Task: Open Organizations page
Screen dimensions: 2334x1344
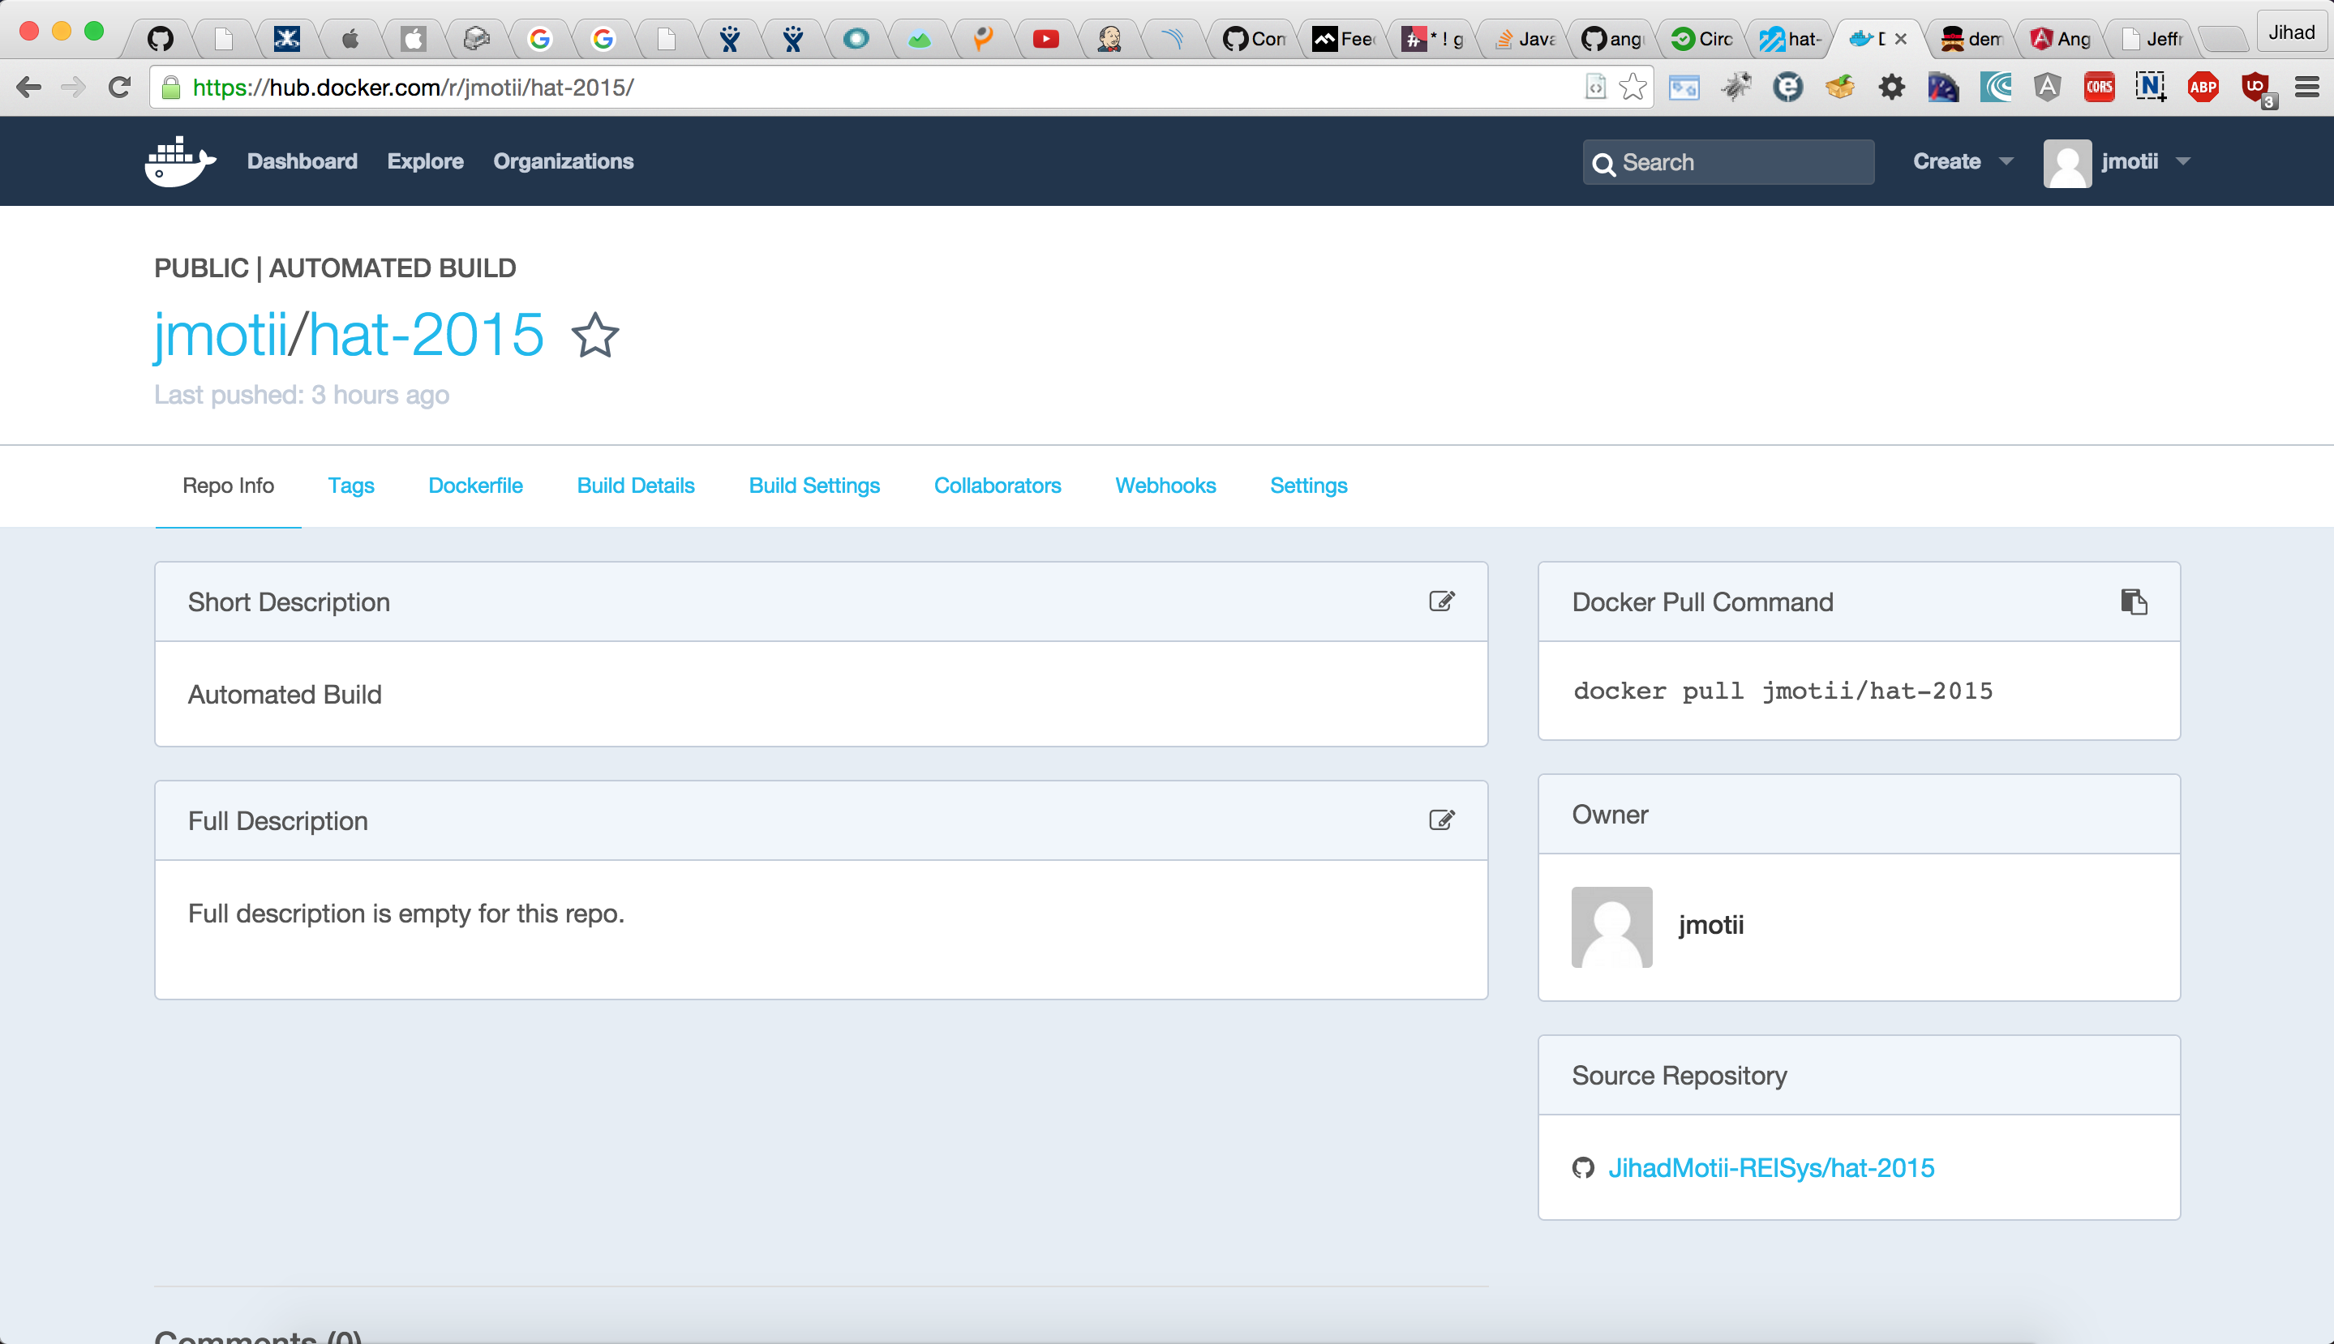Action: 563,161
